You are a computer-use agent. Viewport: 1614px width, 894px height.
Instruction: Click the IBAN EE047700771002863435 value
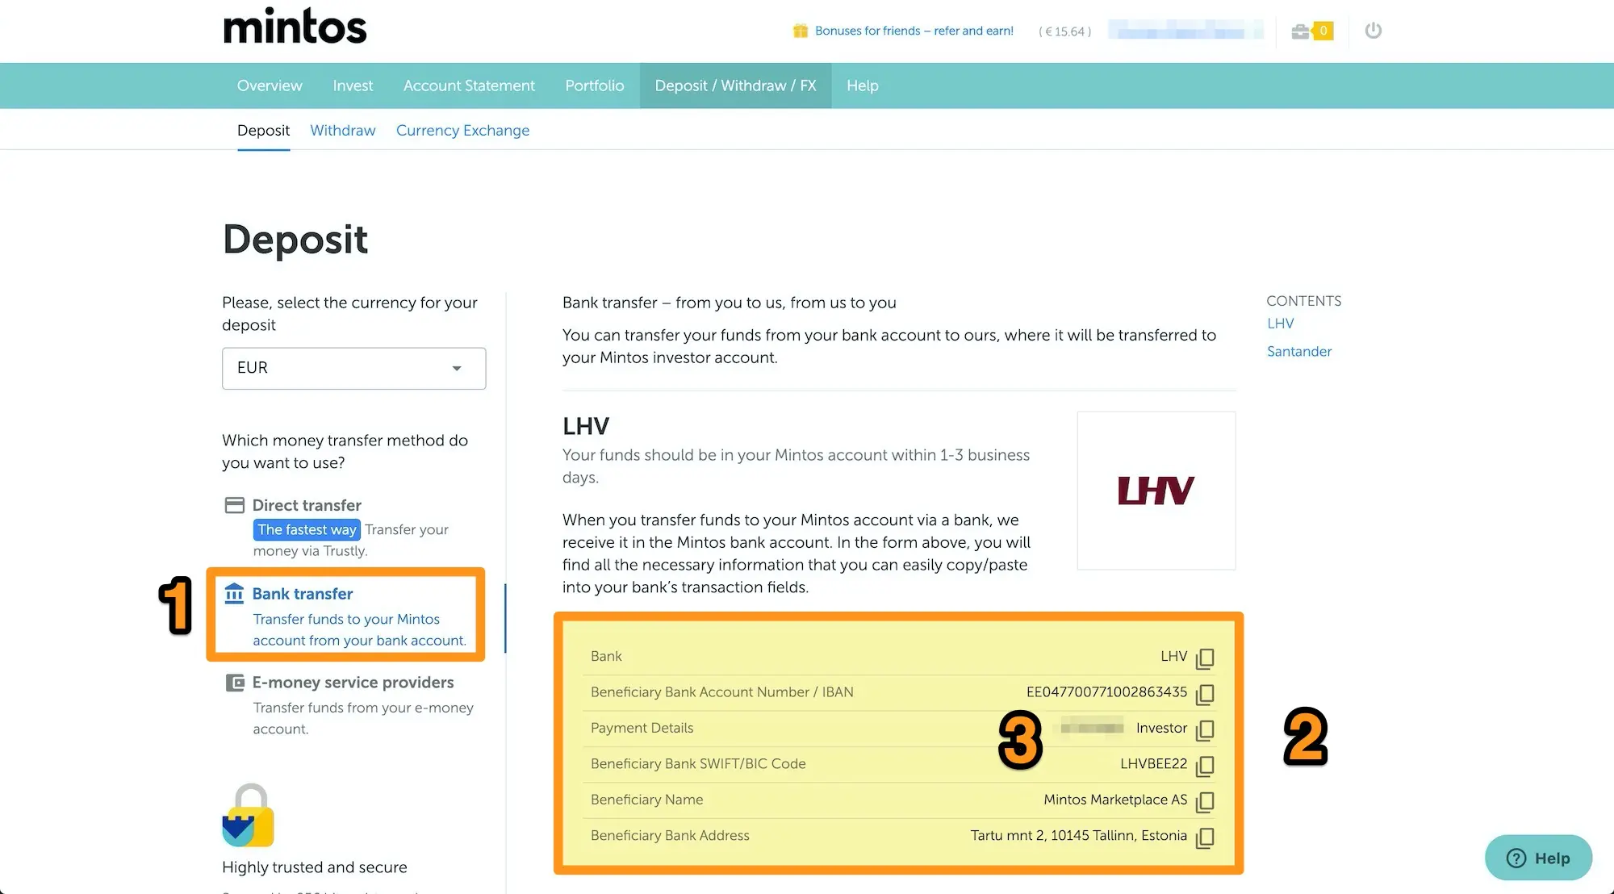coord(1106,692)
